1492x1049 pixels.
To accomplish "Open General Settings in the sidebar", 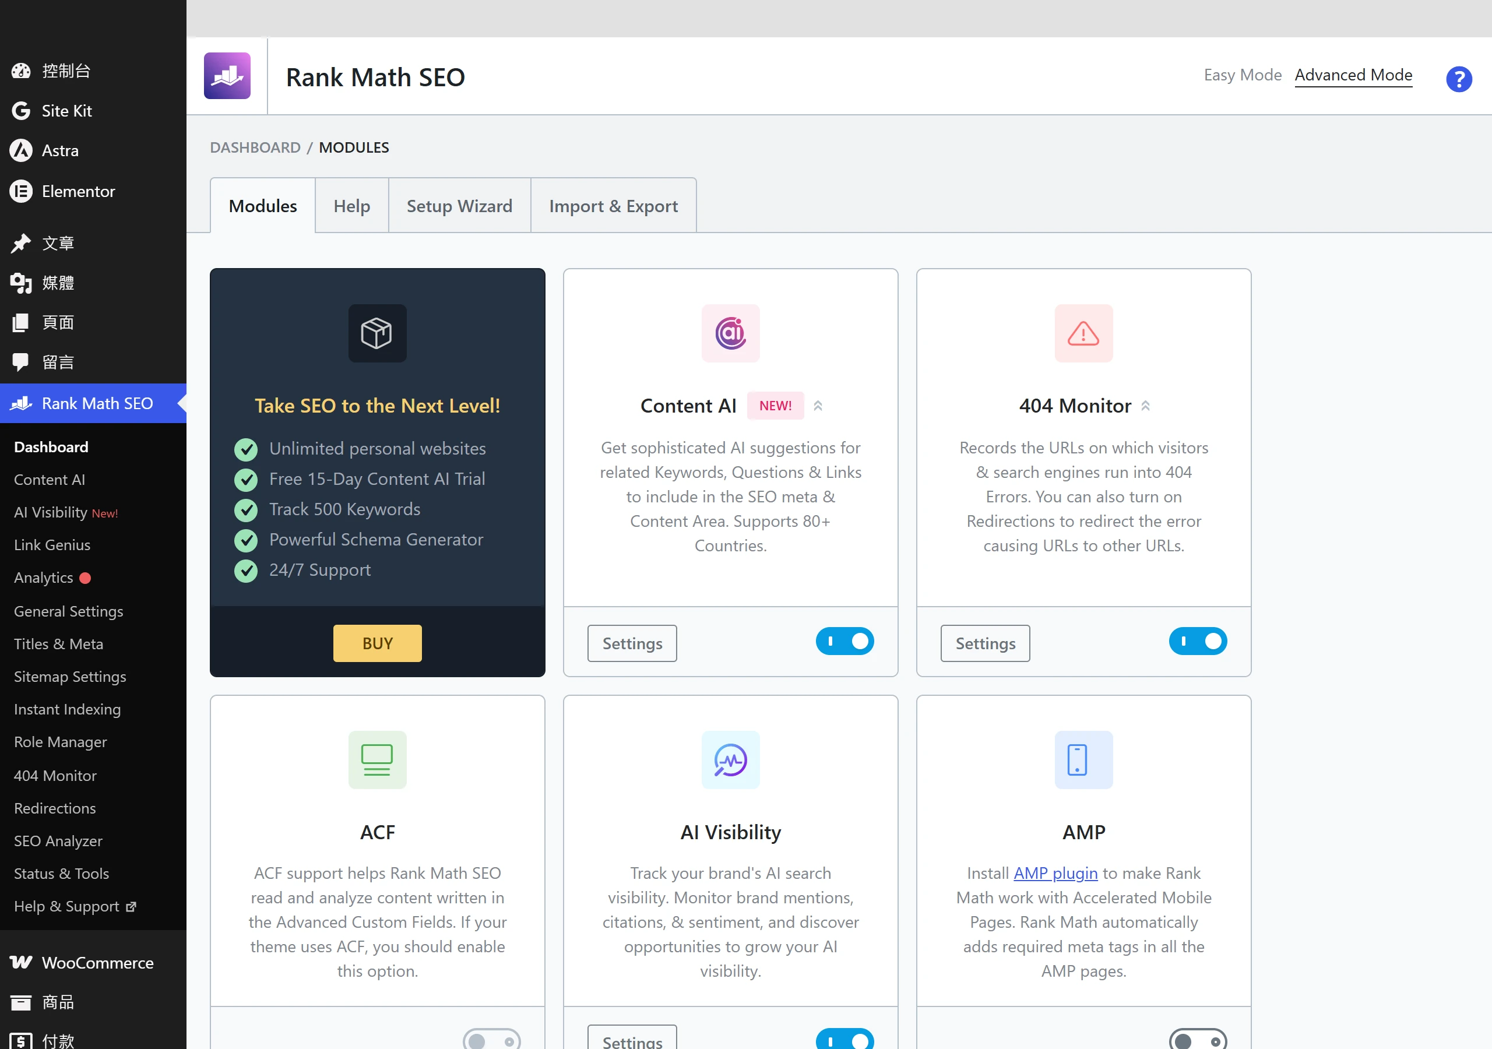I will tap(68, 611).
